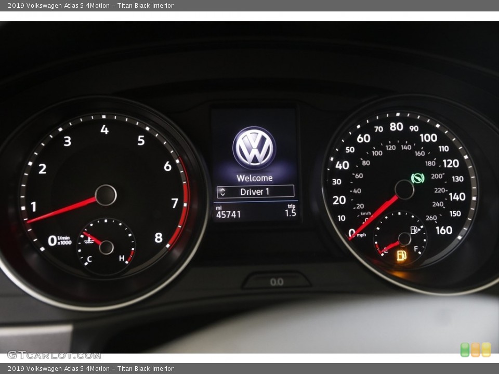The width and height of the screenshot is (499, 374).
Task: Click the Welcome text on display
Action: point(255,178)
